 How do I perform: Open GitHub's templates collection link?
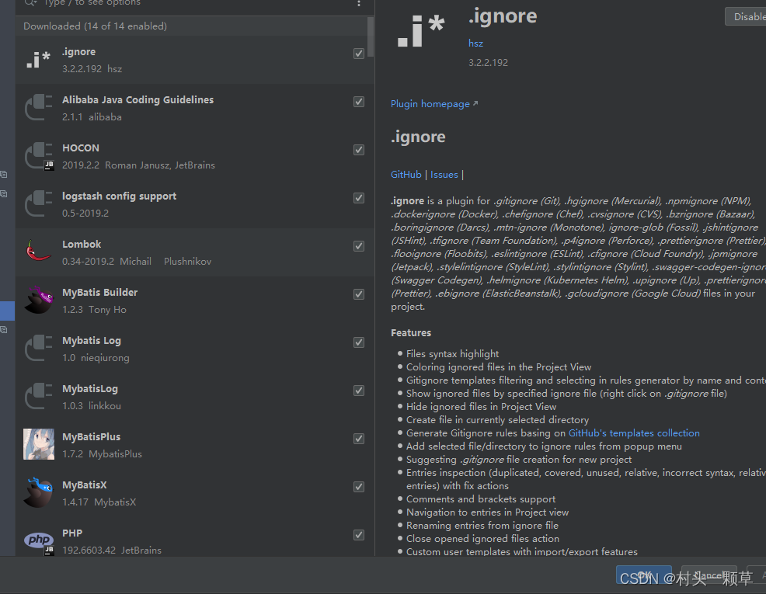tap(634, 433)
